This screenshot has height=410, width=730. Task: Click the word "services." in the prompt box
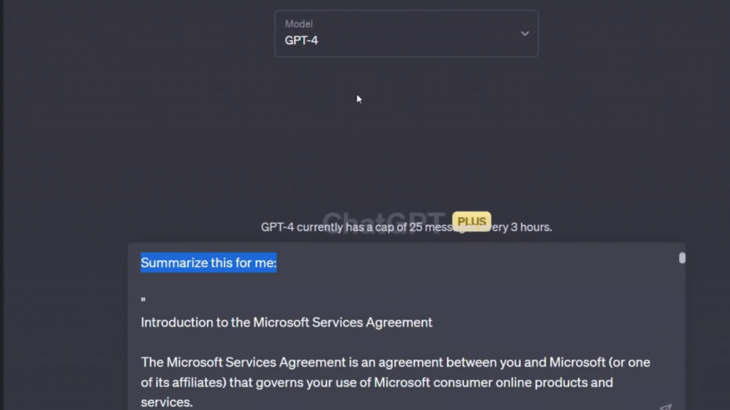click(x=166, y=403)
